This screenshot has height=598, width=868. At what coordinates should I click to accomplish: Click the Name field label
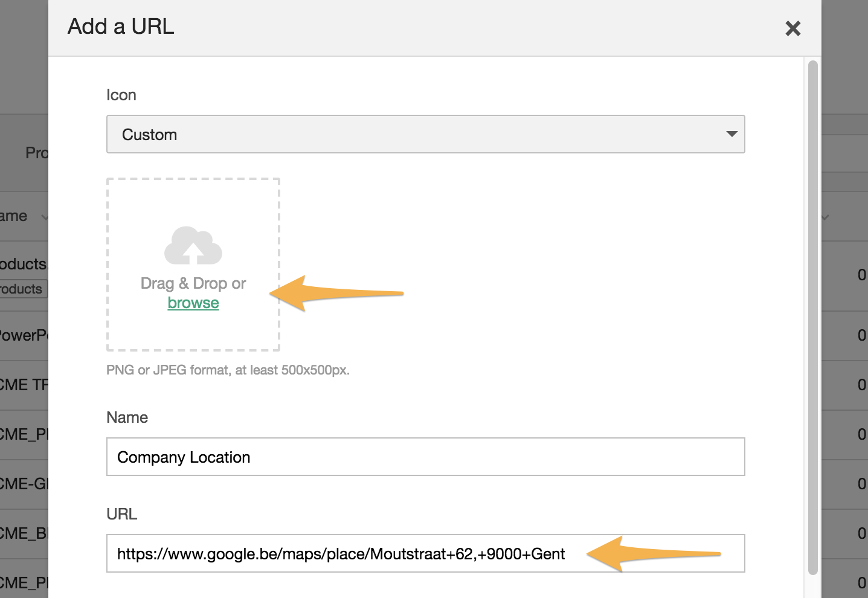pos(127,417)
